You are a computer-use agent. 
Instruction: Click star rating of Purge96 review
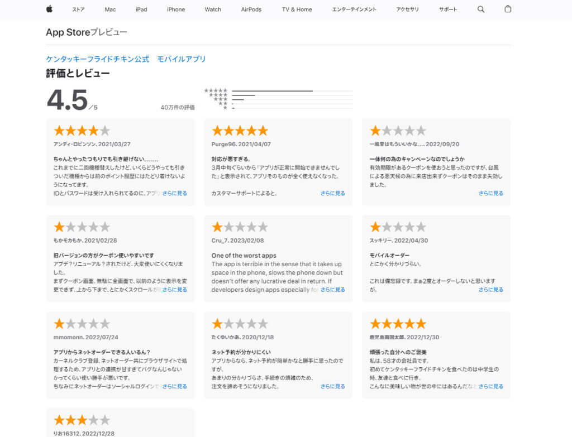(240, 131)
